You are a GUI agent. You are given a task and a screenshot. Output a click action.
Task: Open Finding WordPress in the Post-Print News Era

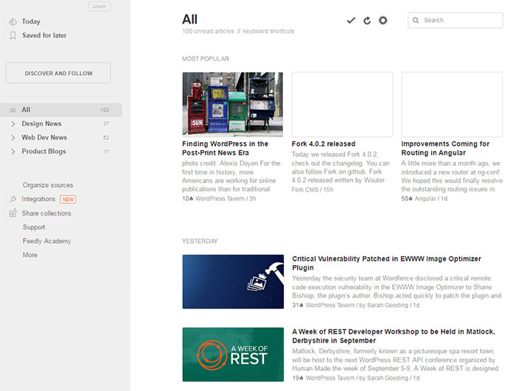(225, 148)
